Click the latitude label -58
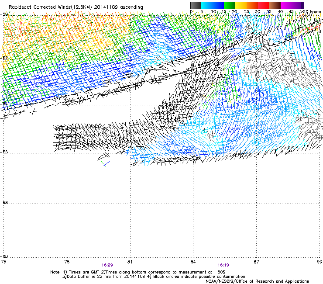Screen dimensions: 323x284 click(x=4, y=203)
